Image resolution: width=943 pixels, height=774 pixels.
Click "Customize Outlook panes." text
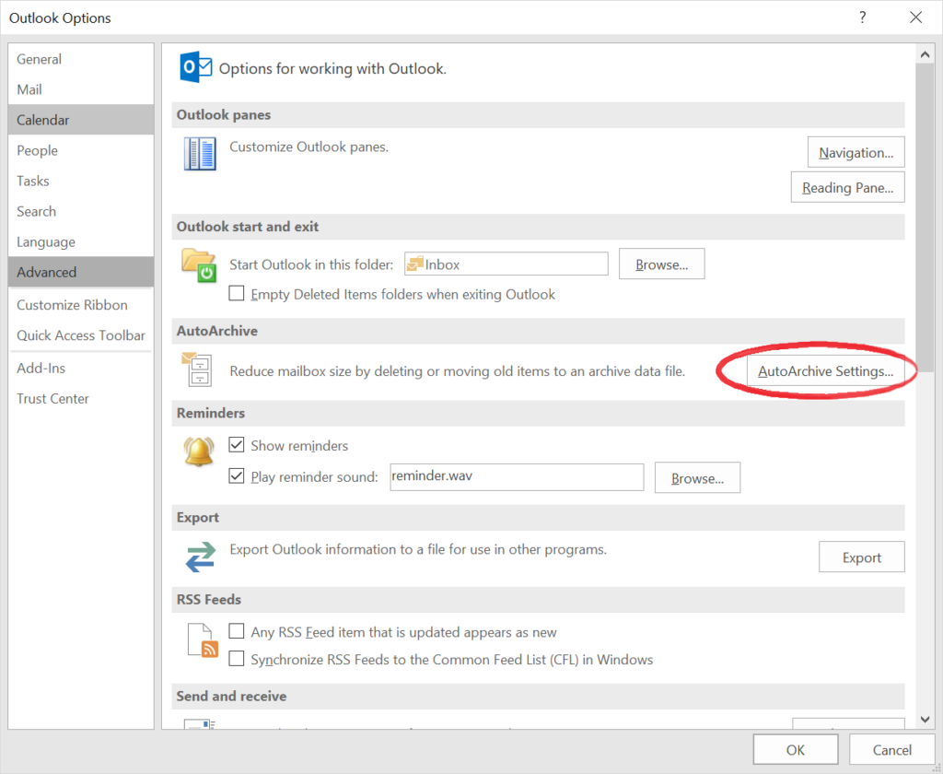309,147
